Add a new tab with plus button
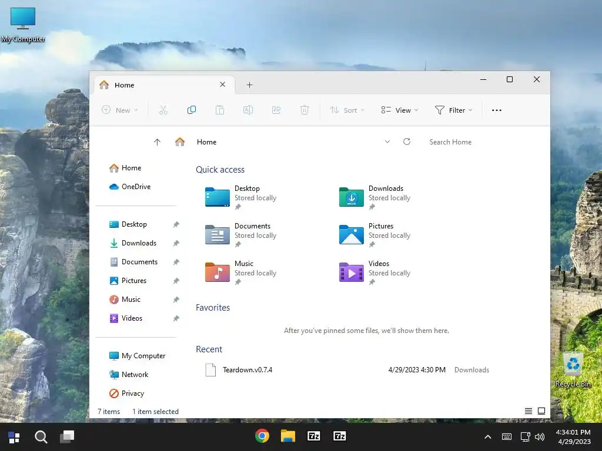The width and height of the screenshot is (602, 451). (x=249, y=85)
